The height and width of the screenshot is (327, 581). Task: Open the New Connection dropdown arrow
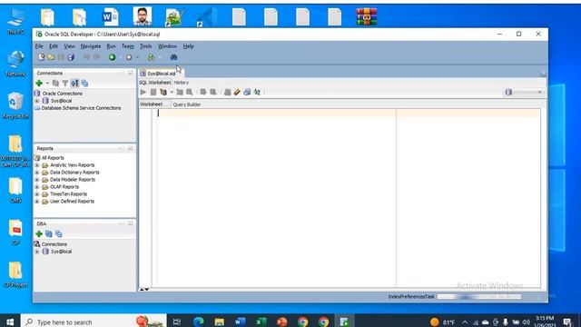pyautogui.click(x=47, y=83)
